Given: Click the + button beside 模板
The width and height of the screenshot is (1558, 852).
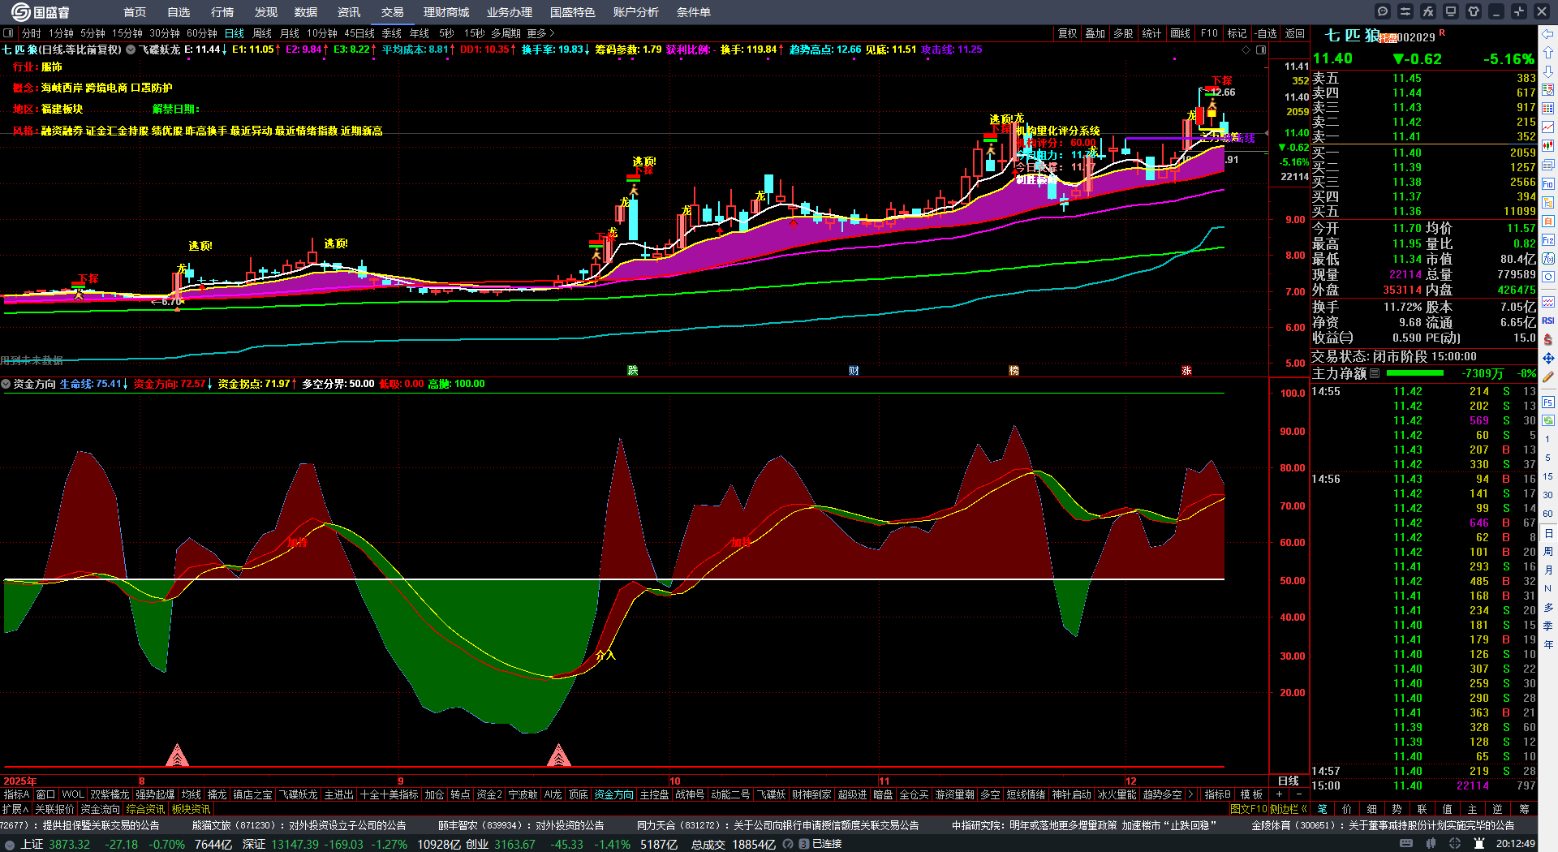Looking at the screenshot, I should [1280, 794].
